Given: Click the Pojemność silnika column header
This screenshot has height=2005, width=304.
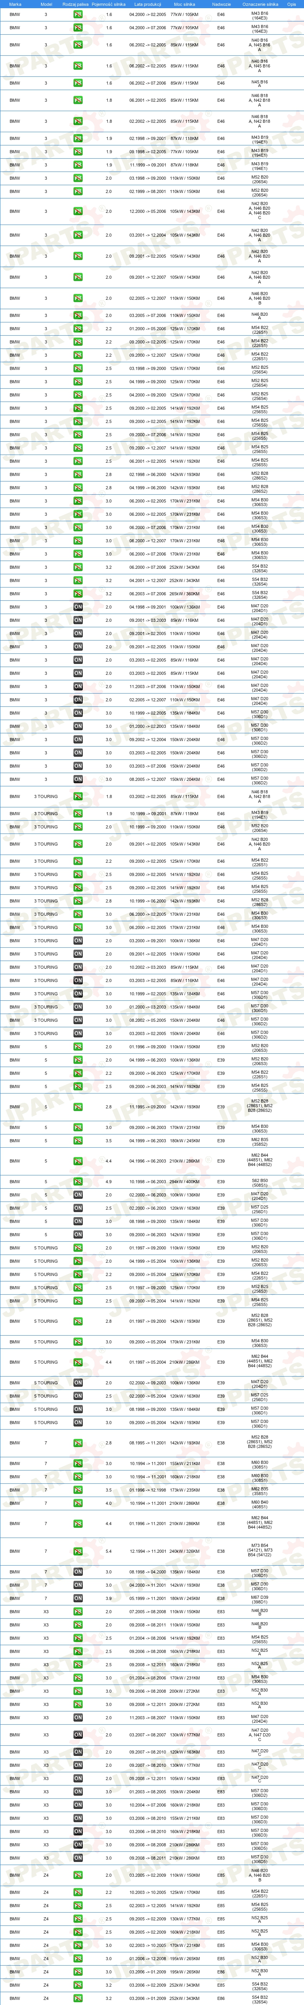Looking at the screenshot, I should point(108,4).
